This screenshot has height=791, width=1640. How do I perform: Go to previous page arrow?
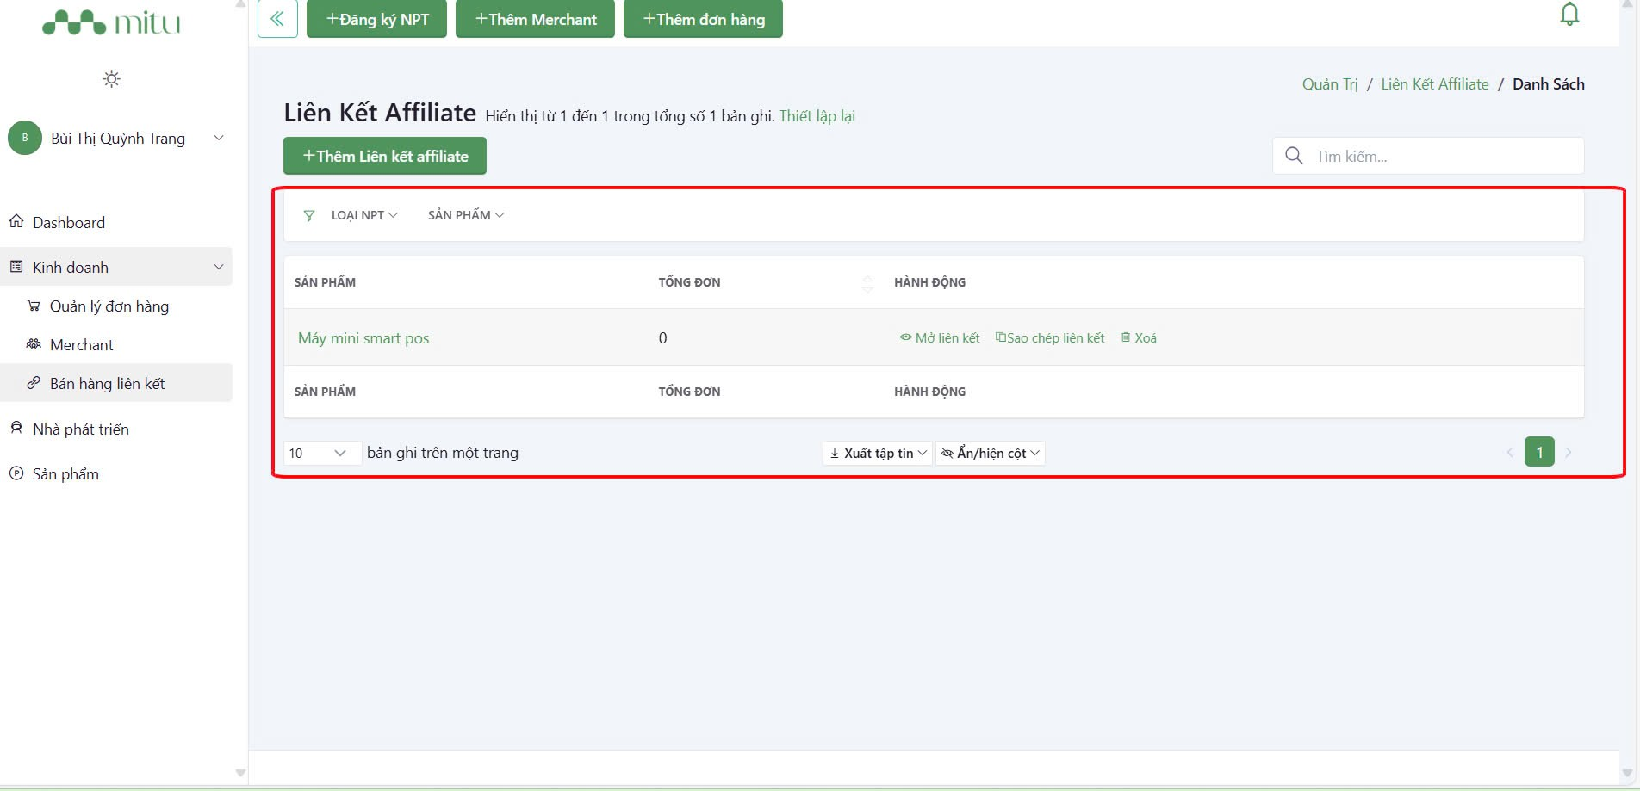[x=1510, y=453]
